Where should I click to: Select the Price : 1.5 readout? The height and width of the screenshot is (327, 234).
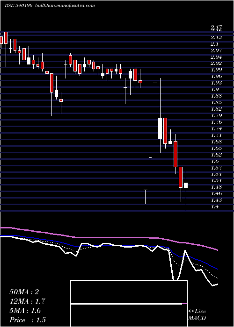pos(28,320)
